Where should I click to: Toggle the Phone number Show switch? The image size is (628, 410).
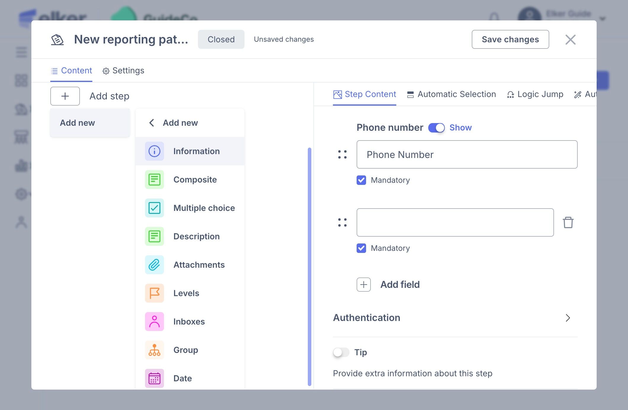436,128
